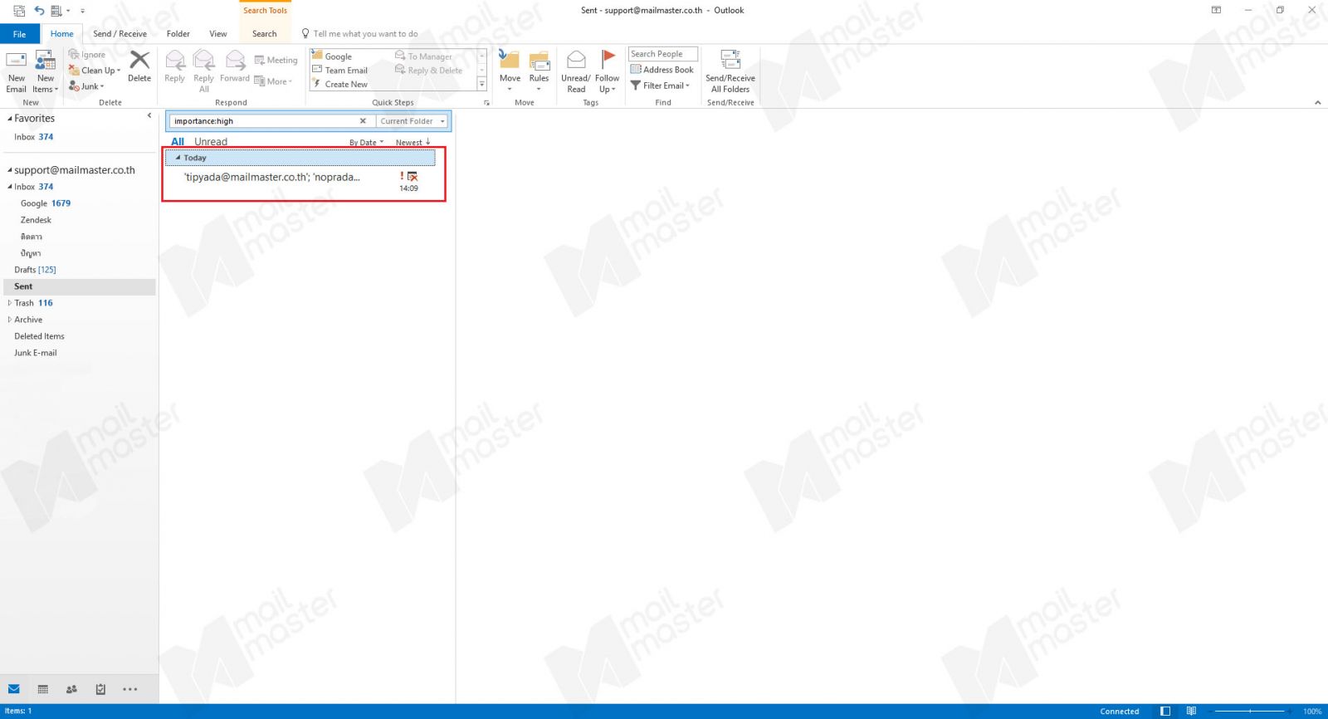Open Customize Quick Access Toolbar dropdown

click(82, 11)
